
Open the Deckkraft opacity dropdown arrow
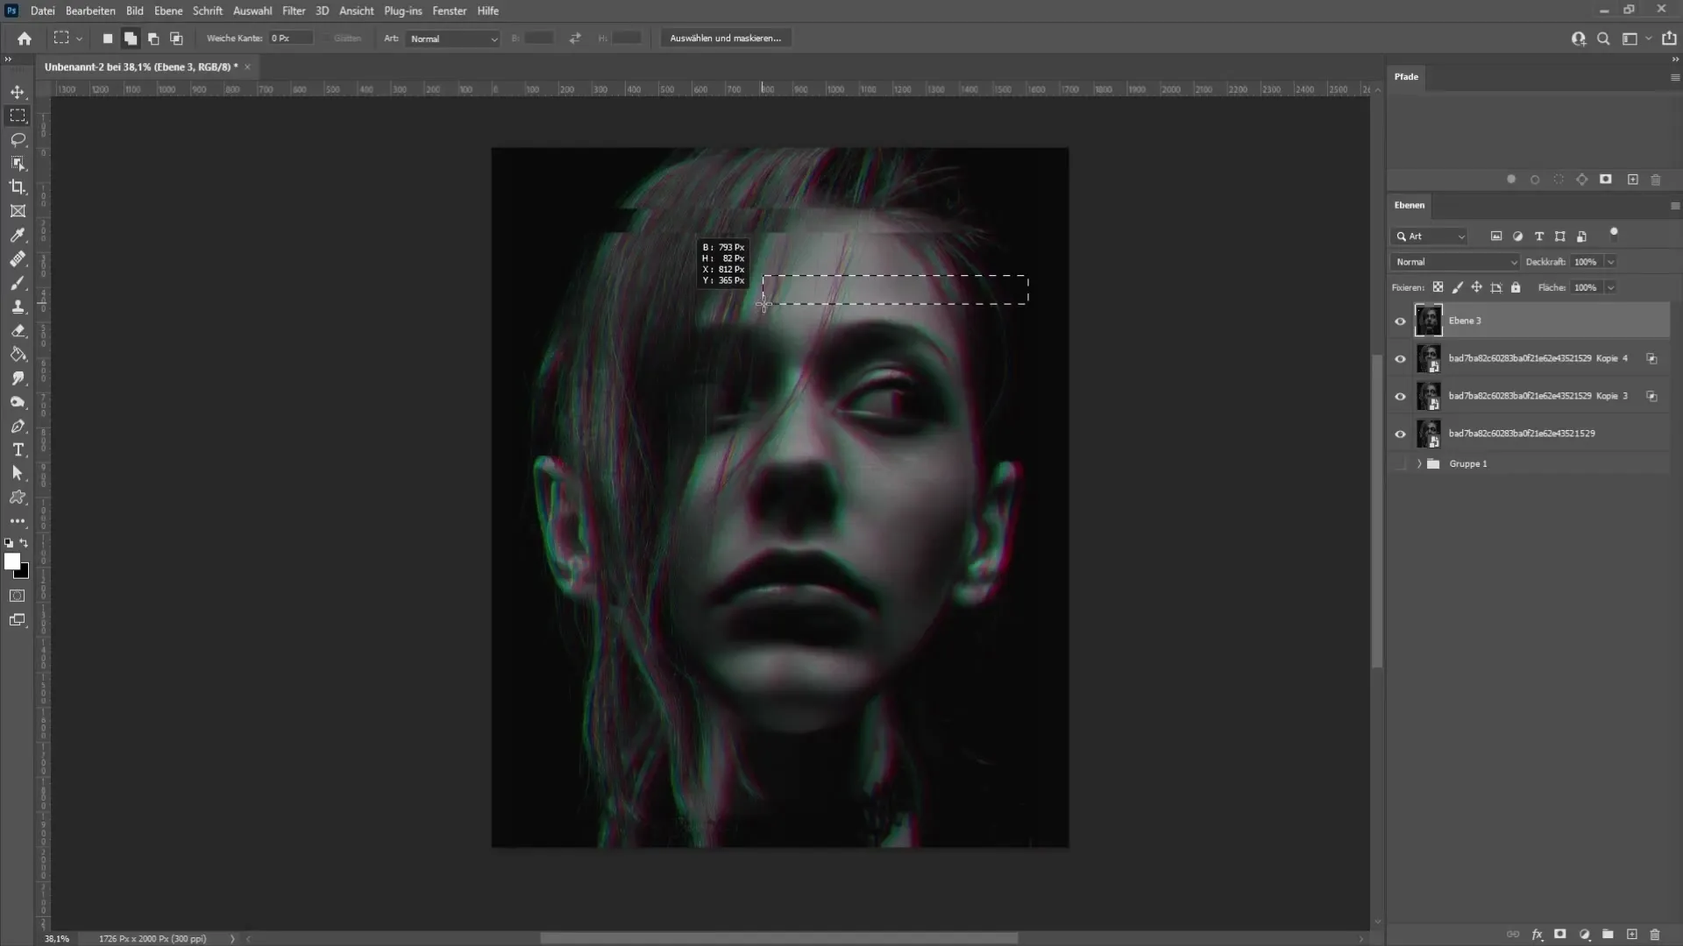click(x=1610, y=262)
